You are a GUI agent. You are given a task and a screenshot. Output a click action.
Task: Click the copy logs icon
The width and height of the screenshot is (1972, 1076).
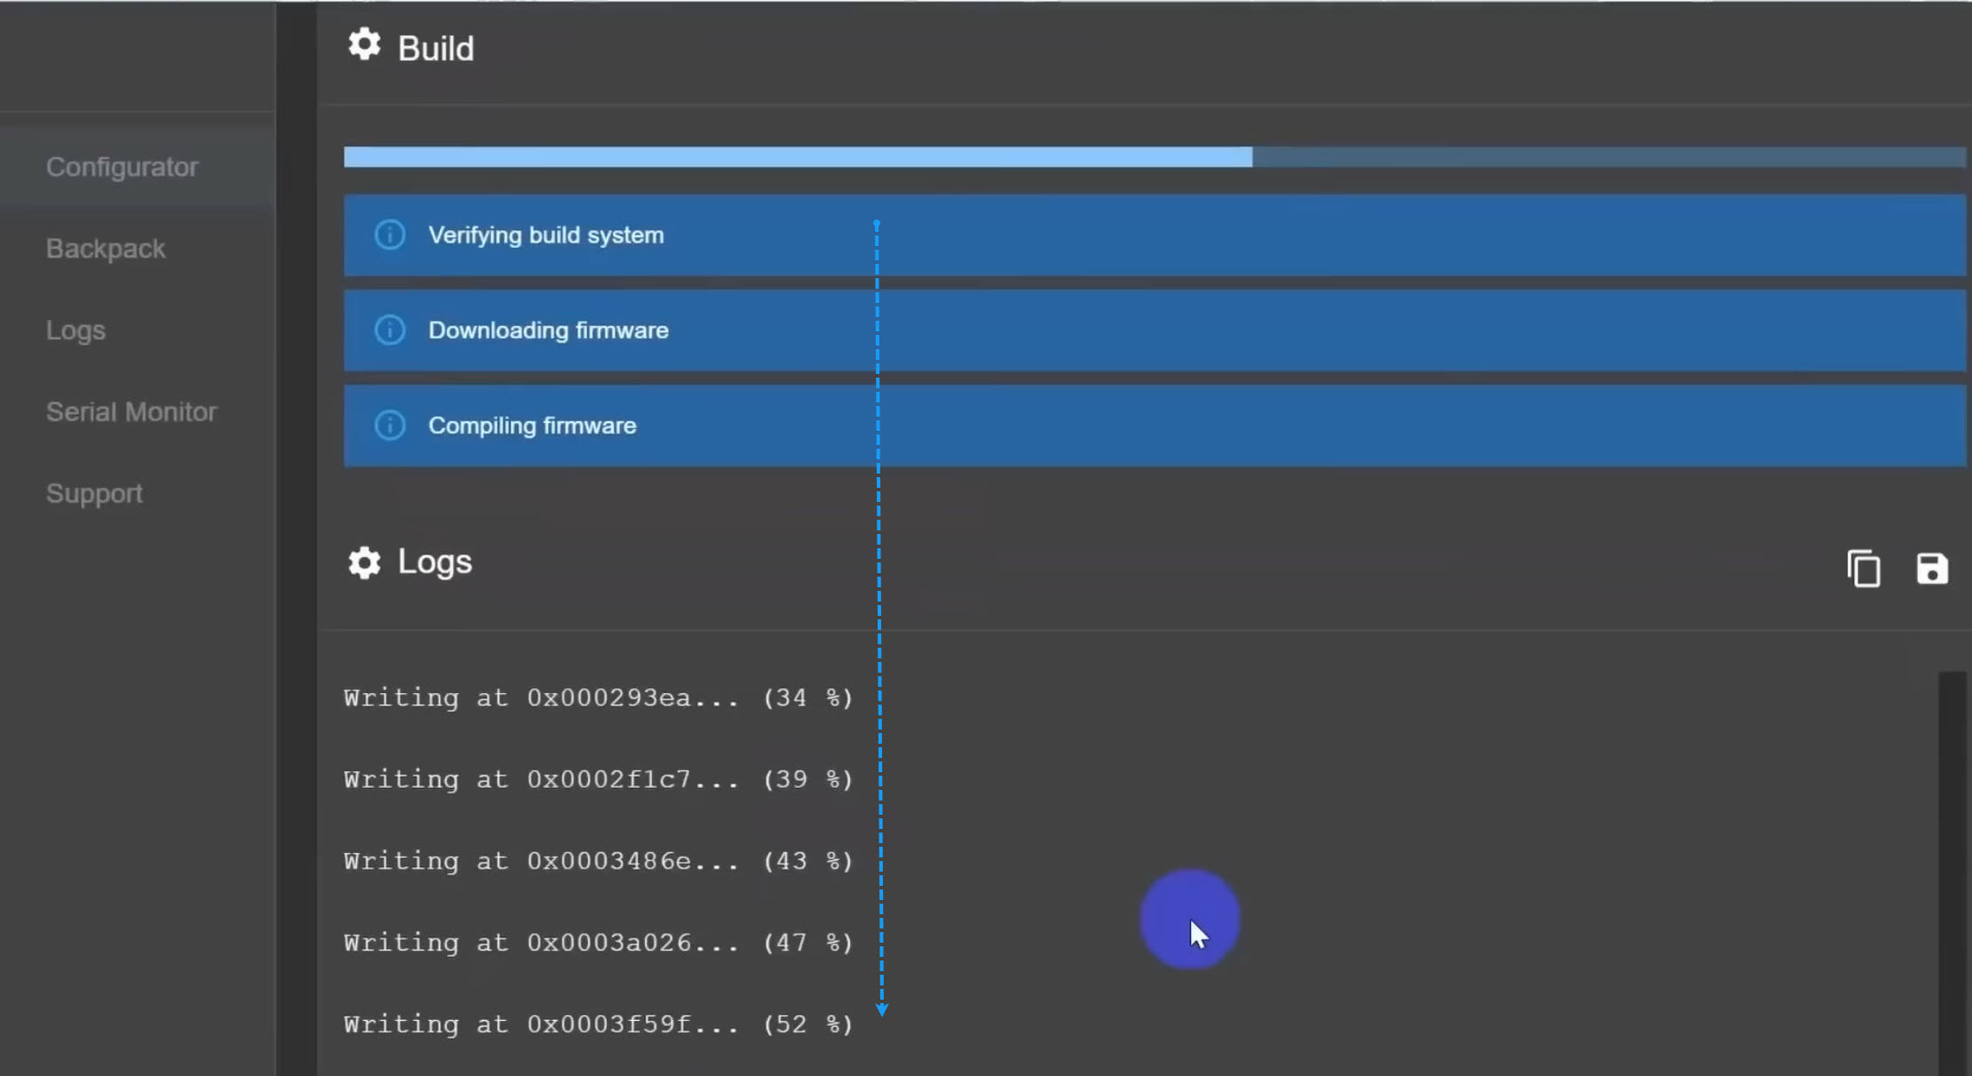(x=1864, y=570)
